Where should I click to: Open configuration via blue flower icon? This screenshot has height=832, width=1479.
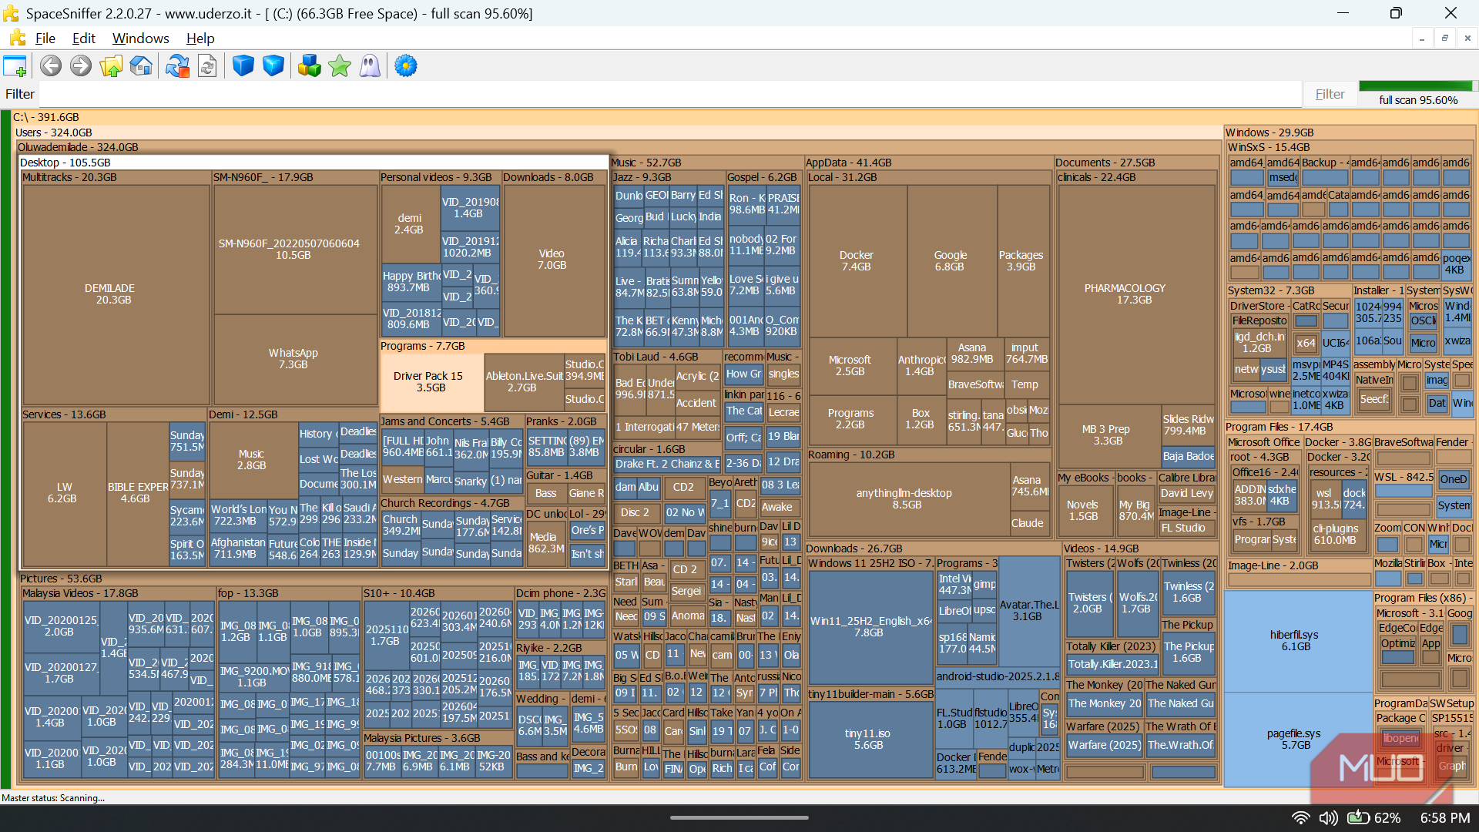[406, 66]
